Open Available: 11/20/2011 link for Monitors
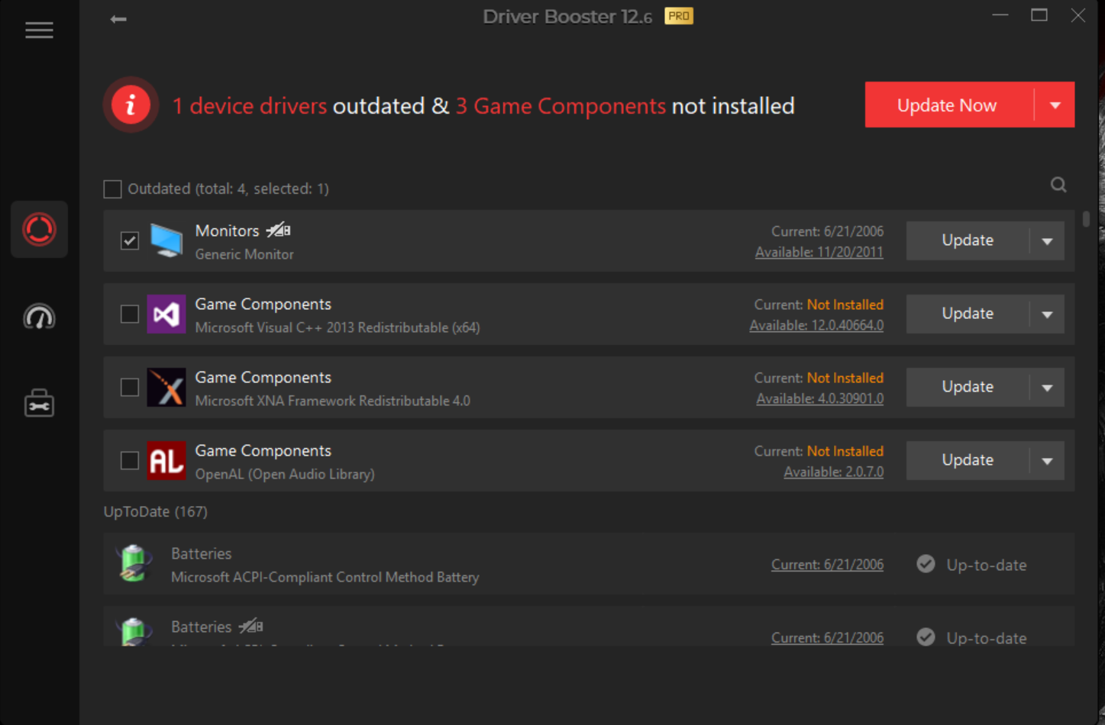The width and height of the screenshot is (1105, 725). [x=819, y=252]
